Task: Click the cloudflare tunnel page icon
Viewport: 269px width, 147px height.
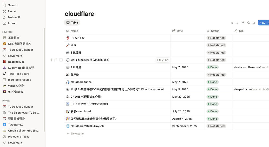Action: click(68, 82)
